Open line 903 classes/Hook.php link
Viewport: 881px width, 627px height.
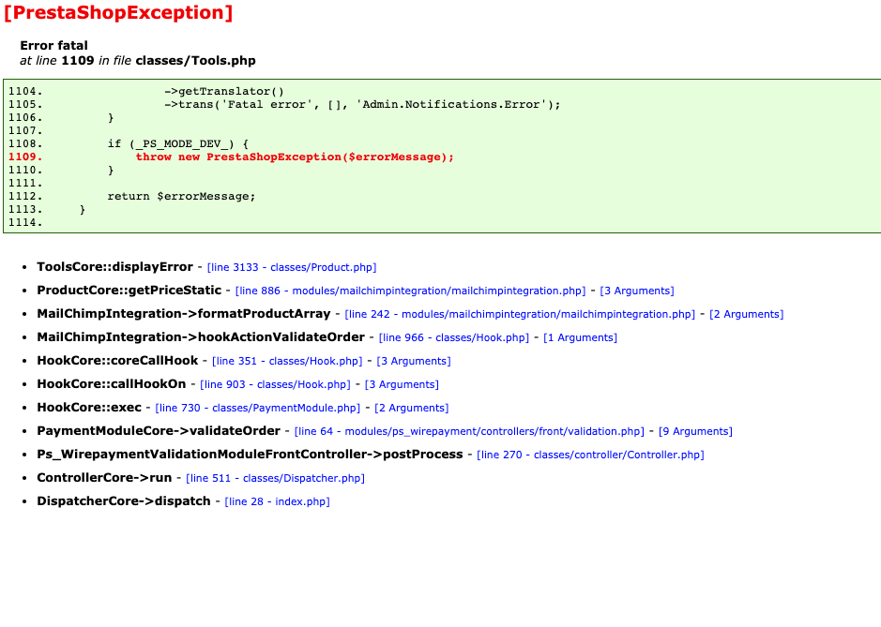[x=275, y=384]
